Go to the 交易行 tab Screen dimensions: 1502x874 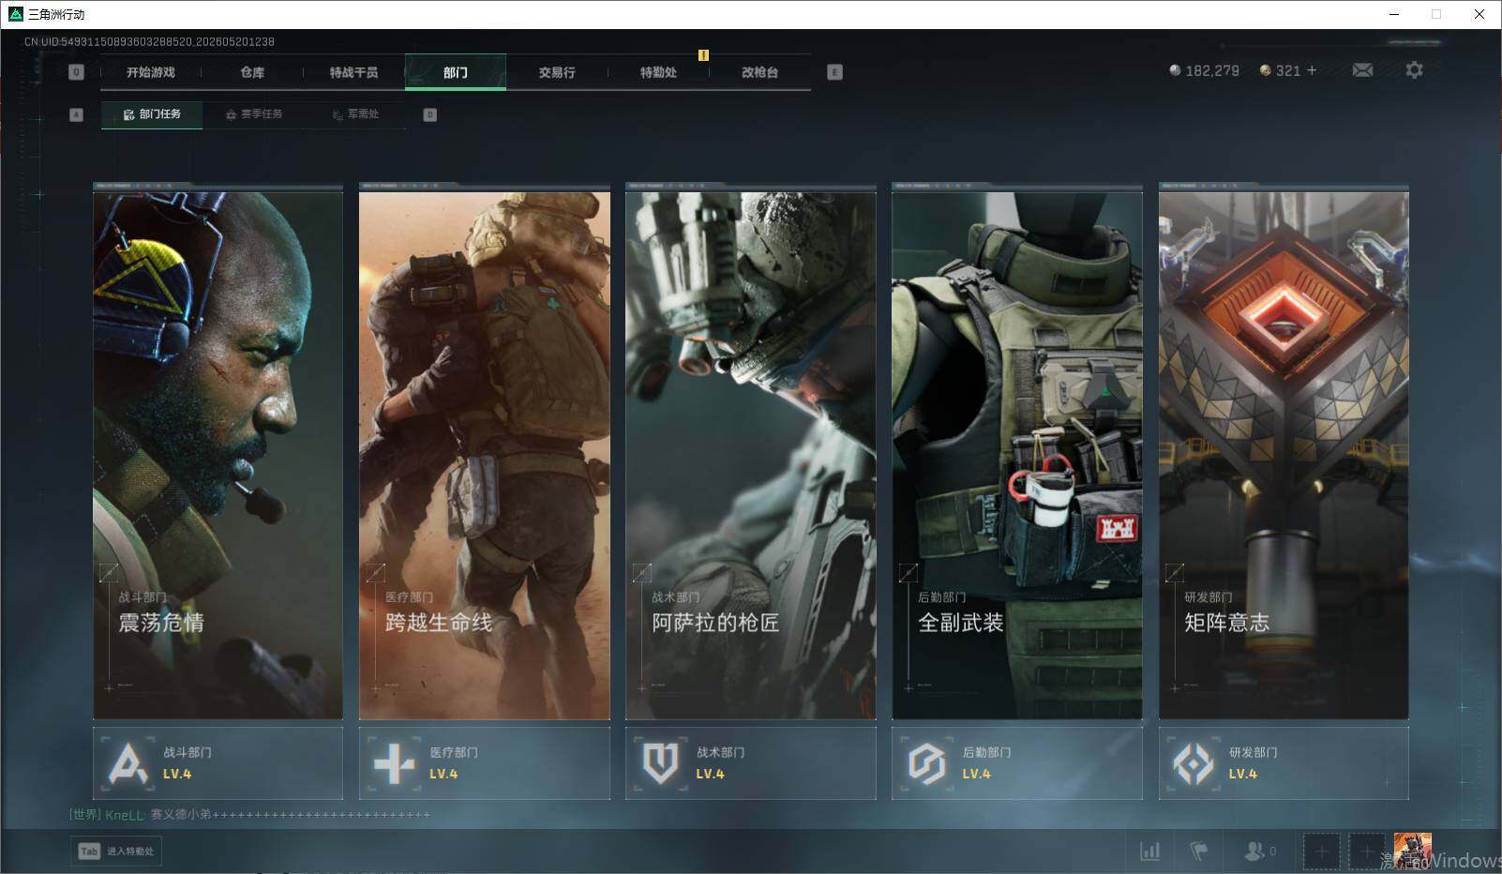click(557, 72)
